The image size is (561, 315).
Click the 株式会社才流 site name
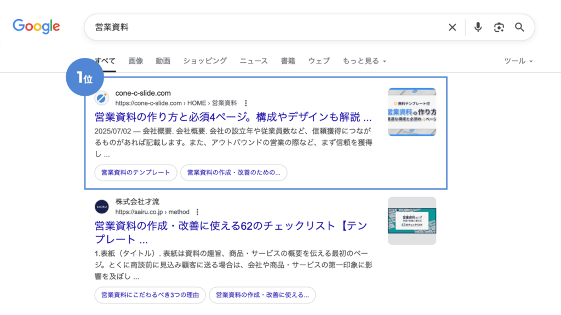[138, 202]
